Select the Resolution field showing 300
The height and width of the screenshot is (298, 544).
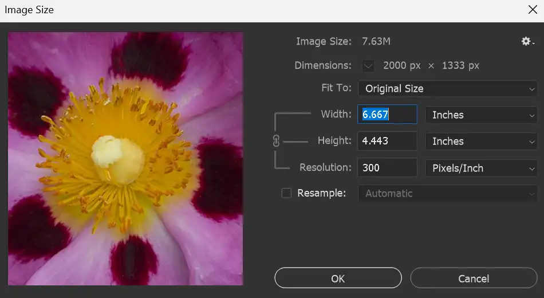(x=387, y=168)
